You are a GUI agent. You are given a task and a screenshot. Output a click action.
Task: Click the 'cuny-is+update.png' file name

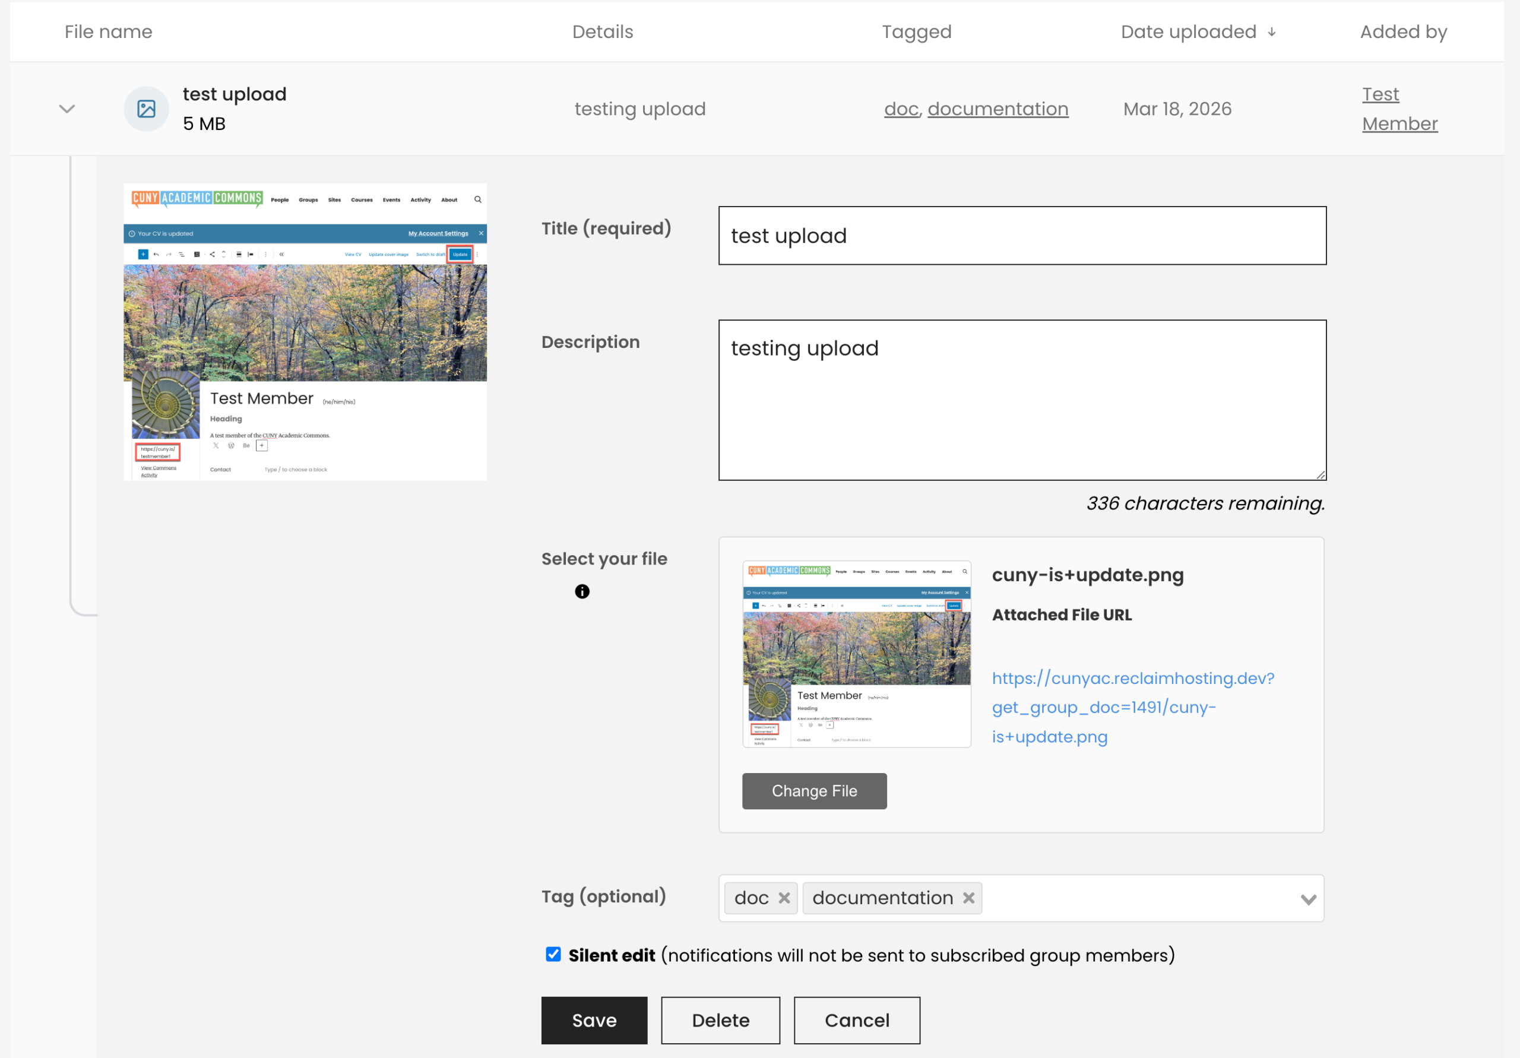(1088, 575)
